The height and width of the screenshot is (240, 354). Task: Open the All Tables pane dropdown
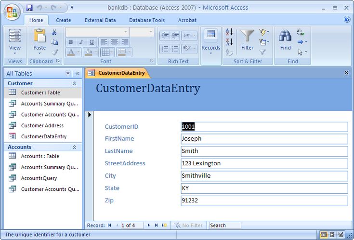pos(68,73)
